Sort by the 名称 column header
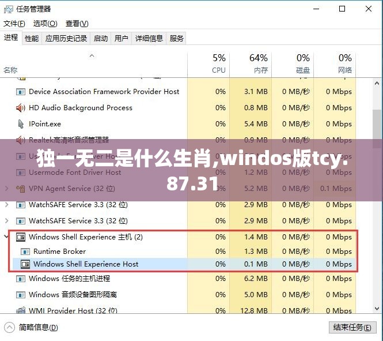 click(x=93, y=65)
